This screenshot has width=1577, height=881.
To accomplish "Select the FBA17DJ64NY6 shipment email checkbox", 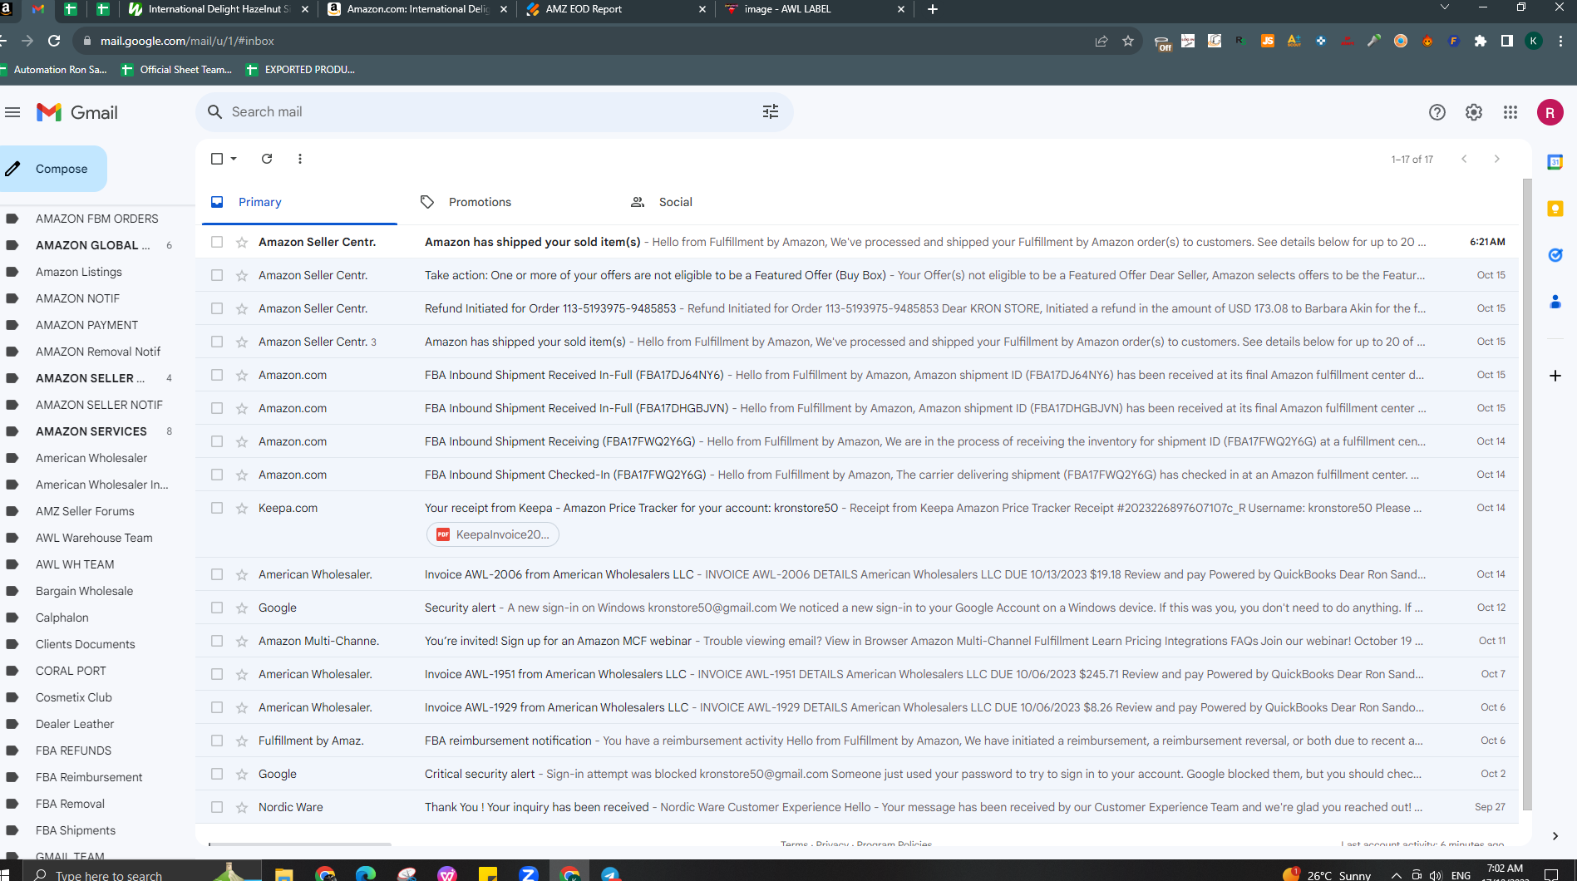I will click(217, 375).
